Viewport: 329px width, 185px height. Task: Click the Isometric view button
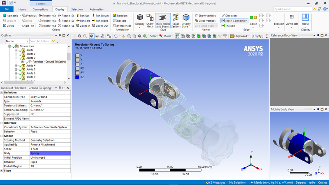[11, 16]
